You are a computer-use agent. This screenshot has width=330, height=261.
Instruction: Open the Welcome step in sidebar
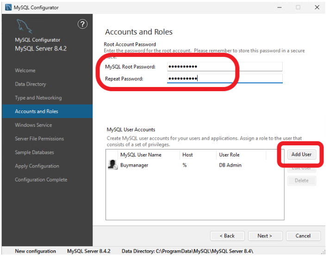tap(25, 70)
